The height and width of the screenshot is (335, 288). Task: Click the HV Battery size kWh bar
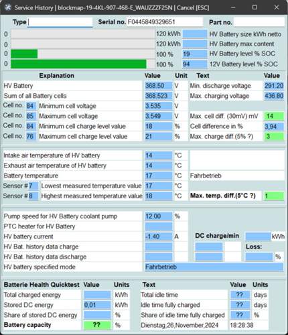pyautogui.click(x=83, y=34)
